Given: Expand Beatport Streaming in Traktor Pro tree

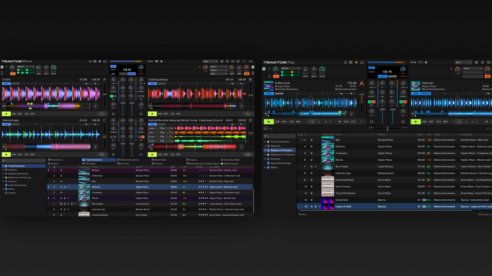Looking at the screenshot, I should [3, 174].
